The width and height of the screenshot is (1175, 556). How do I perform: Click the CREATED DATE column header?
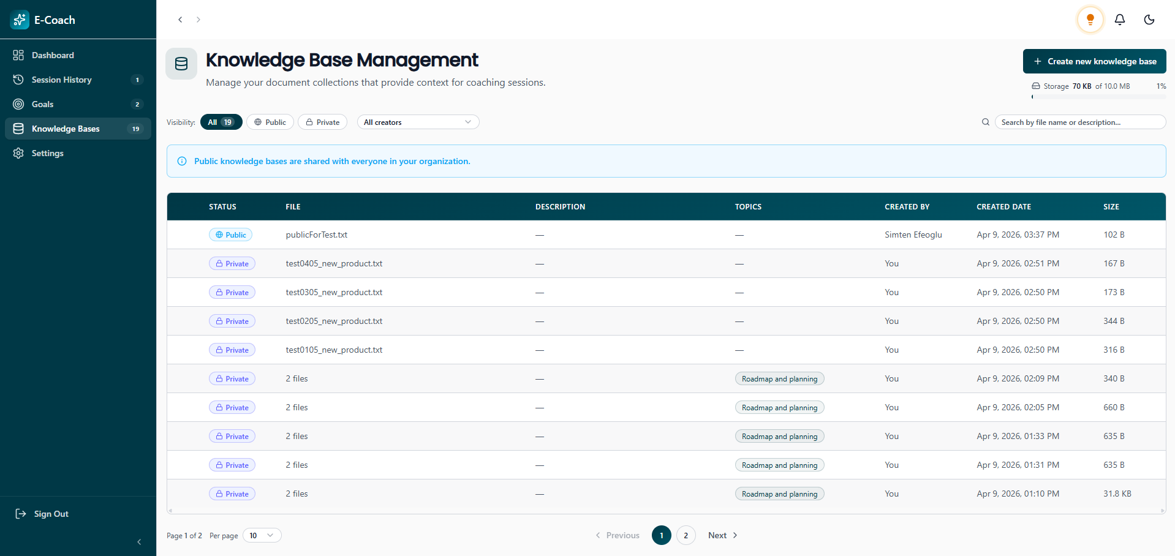click(1003, 207)
